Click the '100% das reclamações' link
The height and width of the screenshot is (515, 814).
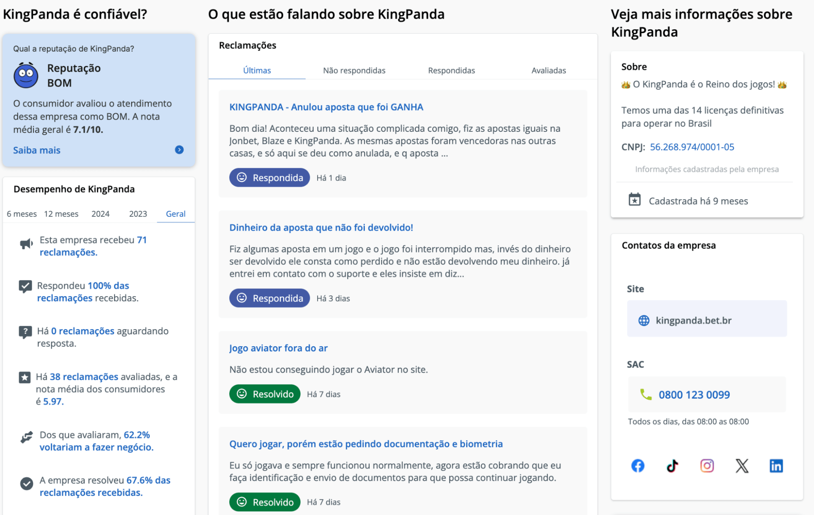83,292
